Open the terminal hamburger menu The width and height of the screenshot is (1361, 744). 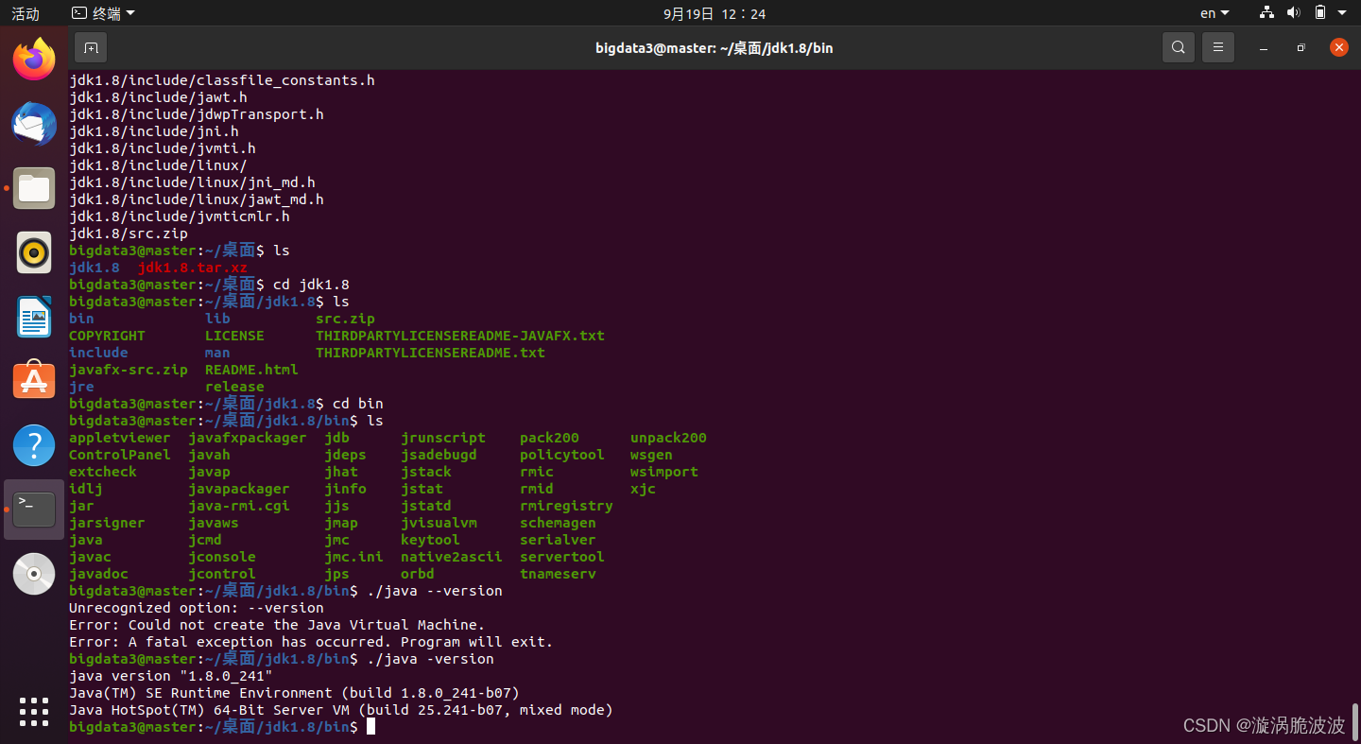[1218, 47]
